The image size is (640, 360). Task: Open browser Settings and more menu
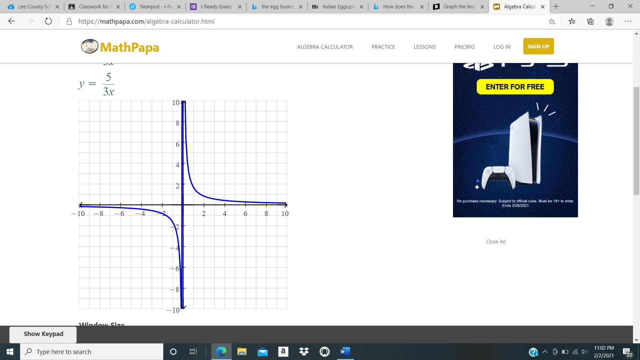pos(628,21)
